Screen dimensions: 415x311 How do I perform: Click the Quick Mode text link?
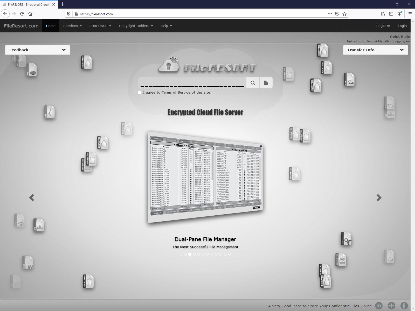tap(400, 37)
